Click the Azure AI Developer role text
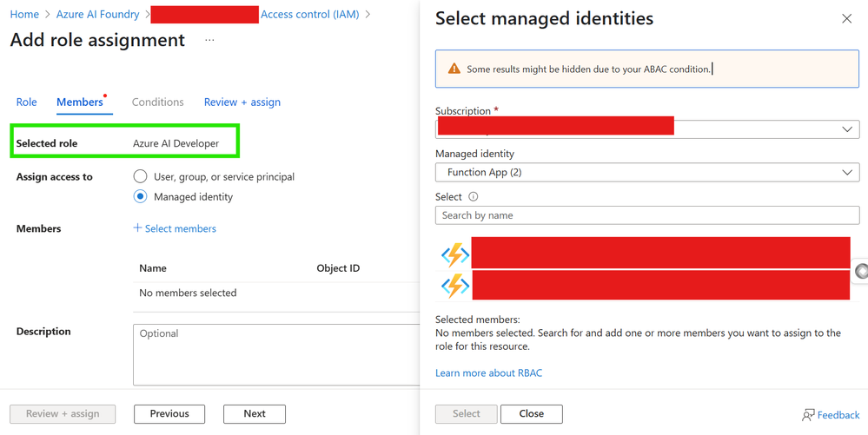 [176, 143]
